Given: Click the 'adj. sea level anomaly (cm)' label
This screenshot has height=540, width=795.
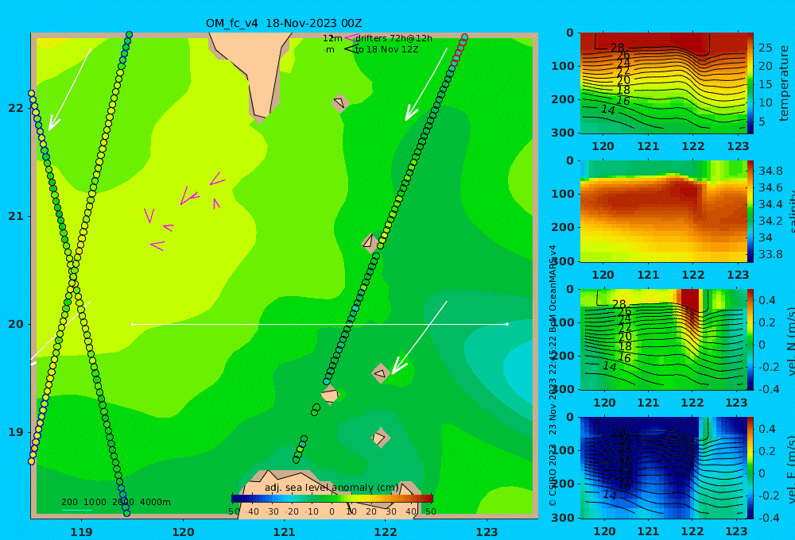Looking at the screenshot, I should pos(332,488).
